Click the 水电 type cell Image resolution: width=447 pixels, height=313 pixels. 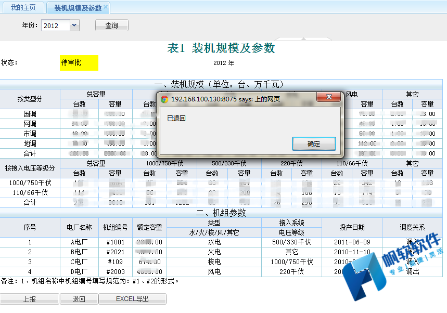pos(214,242)
